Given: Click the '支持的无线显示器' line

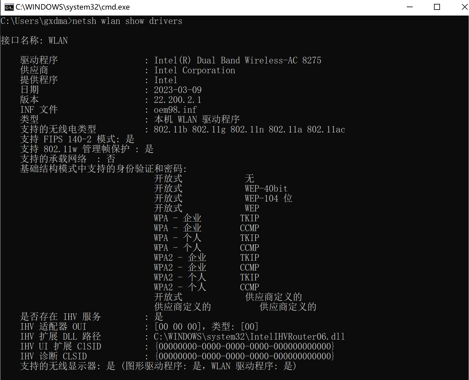Looking at the screenshot, I should coord(158,366).
